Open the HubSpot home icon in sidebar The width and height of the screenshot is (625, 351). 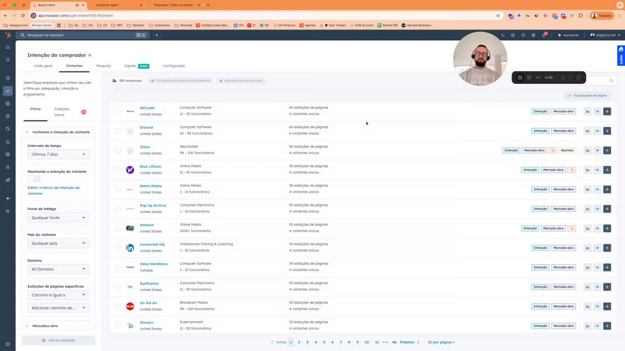[x=7, y=47]
